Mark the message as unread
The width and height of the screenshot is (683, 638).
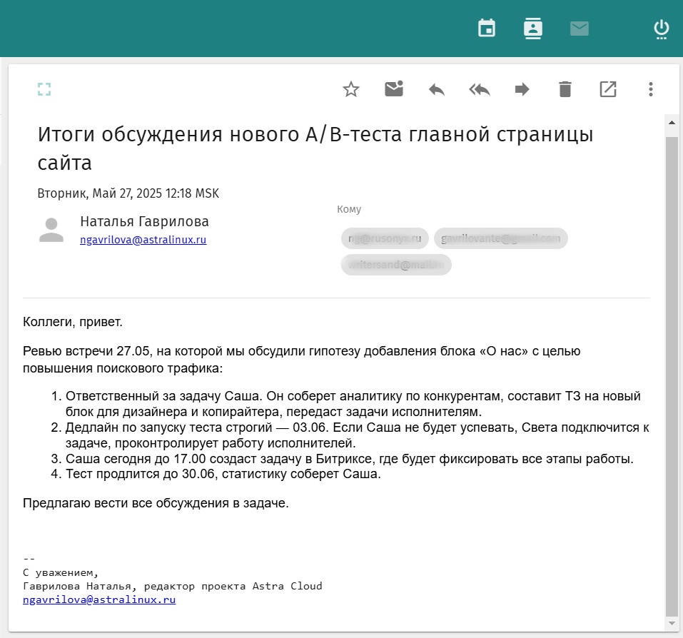(394, 88)
